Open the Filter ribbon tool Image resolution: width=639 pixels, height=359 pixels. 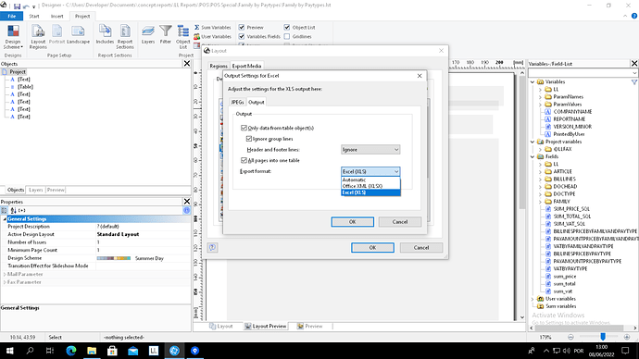(166, 34)
